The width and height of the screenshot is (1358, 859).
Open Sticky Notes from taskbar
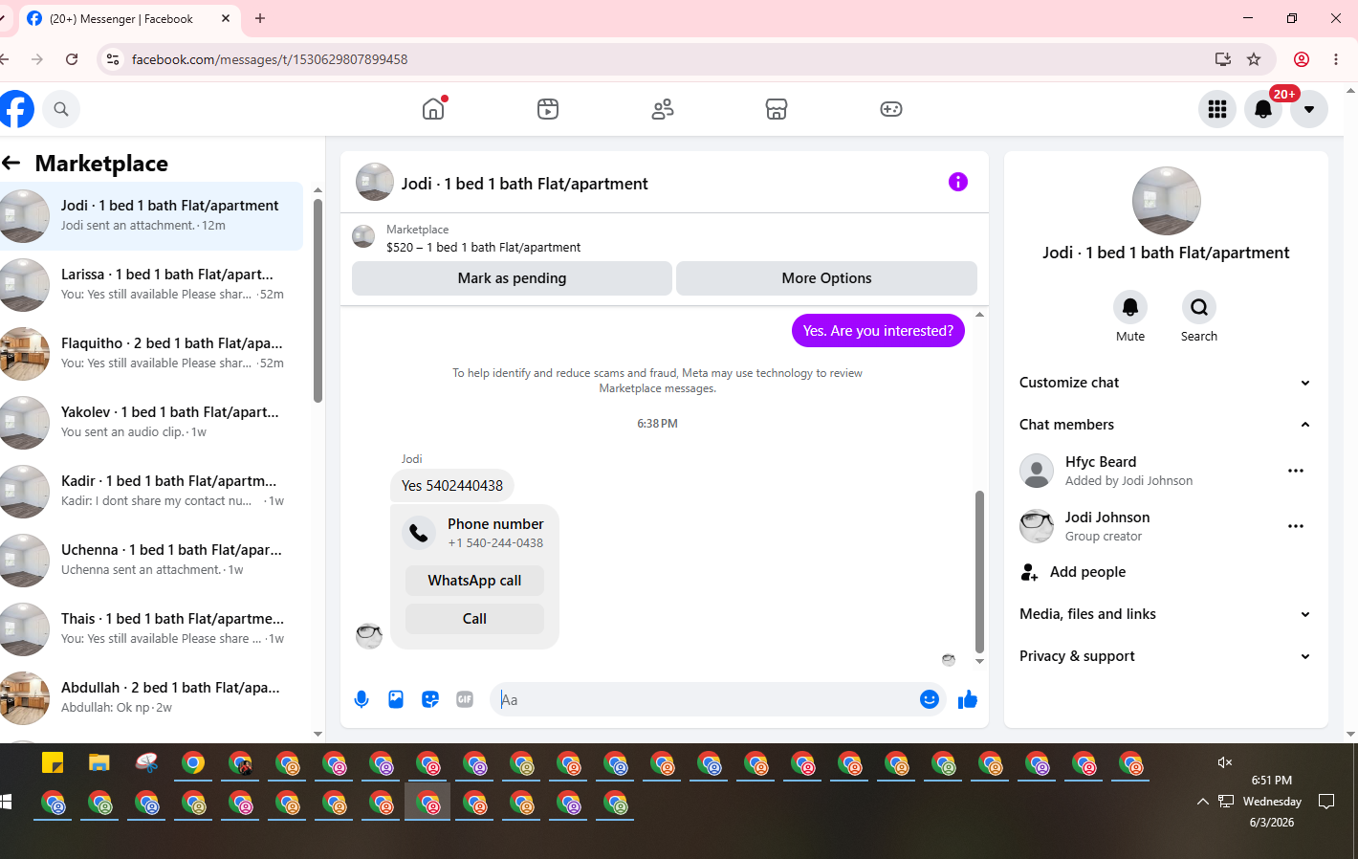(53, 762)
